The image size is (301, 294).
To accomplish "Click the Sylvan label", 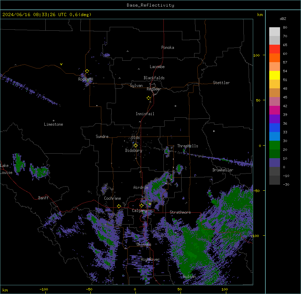I will pos(136,86).
